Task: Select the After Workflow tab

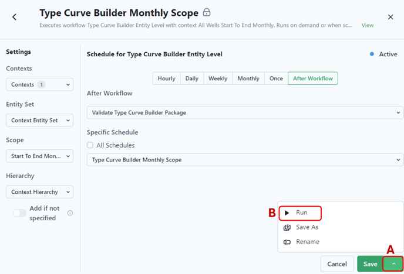Action: tap(313, 78)
